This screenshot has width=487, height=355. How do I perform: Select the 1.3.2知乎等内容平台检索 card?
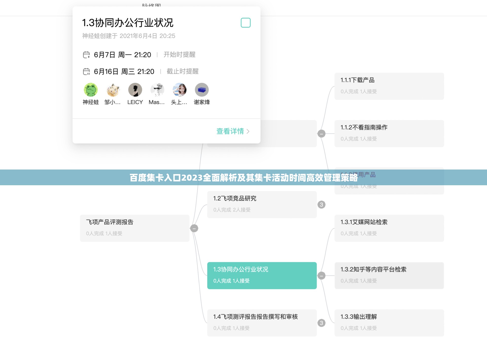[389, 276]
